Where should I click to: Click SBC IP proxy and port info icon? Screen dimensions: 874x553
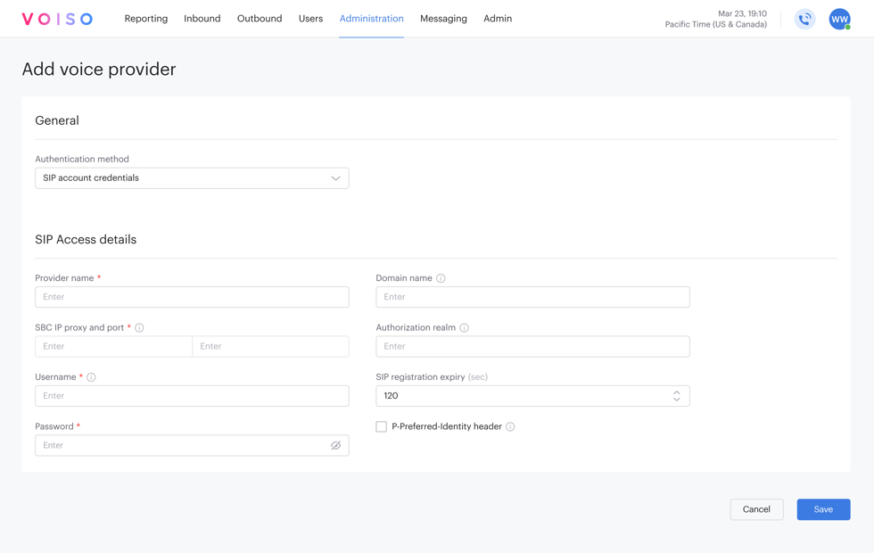(x=139, y=328)
